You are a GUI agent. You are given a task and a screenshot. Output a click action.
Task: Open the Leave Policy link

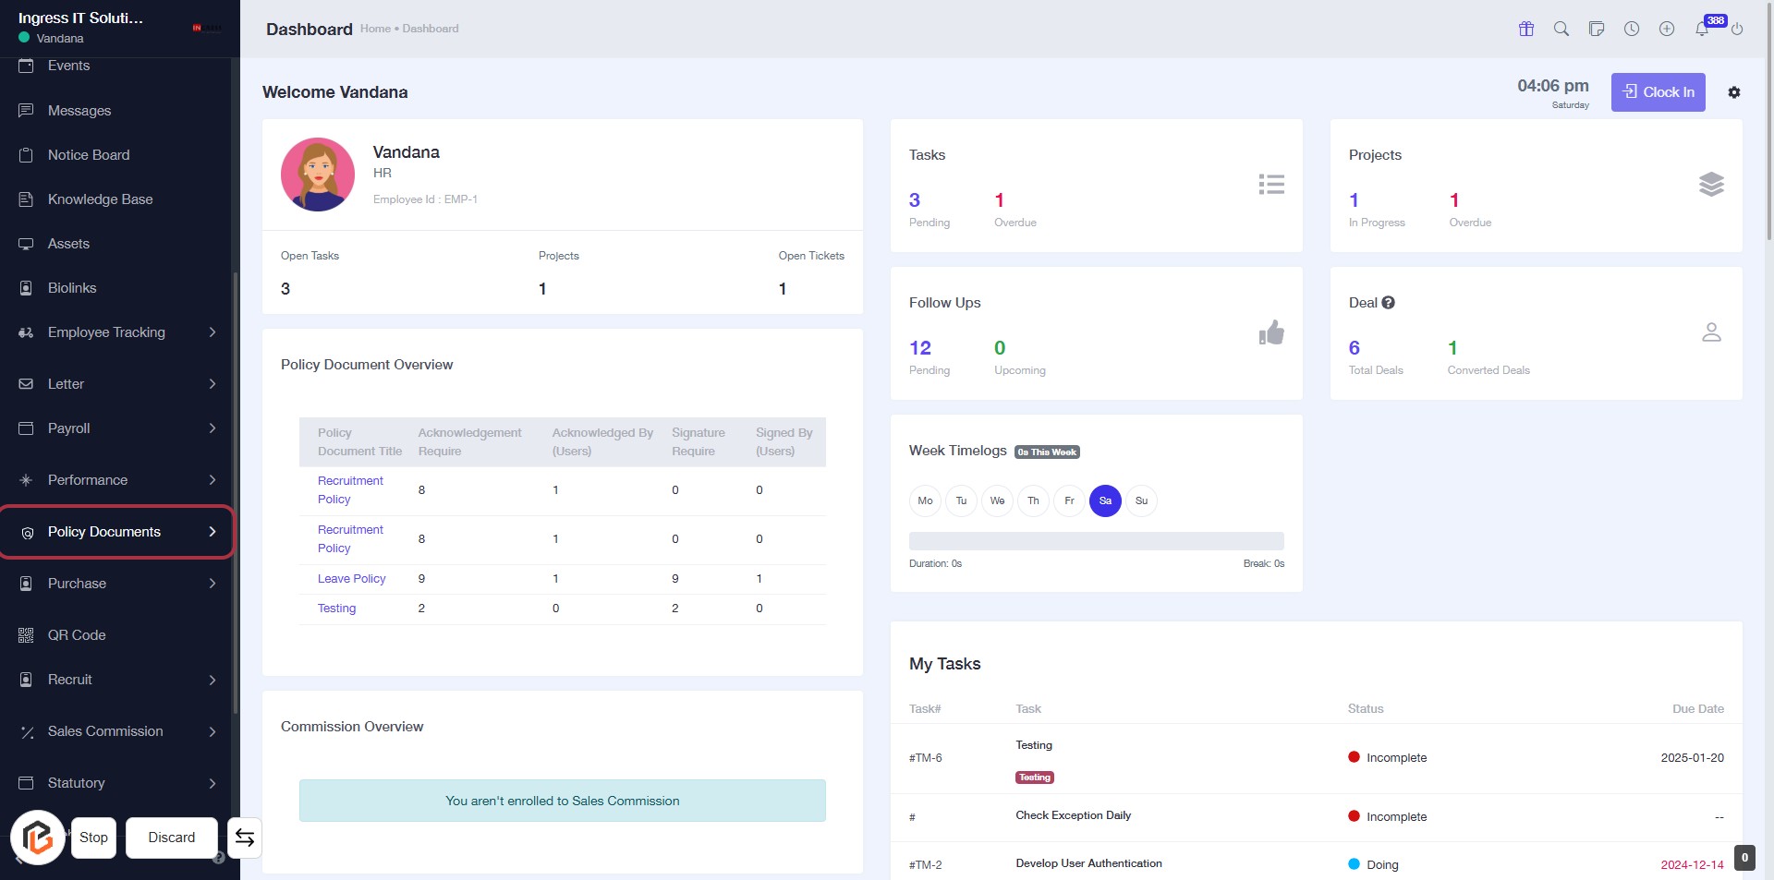351,579
